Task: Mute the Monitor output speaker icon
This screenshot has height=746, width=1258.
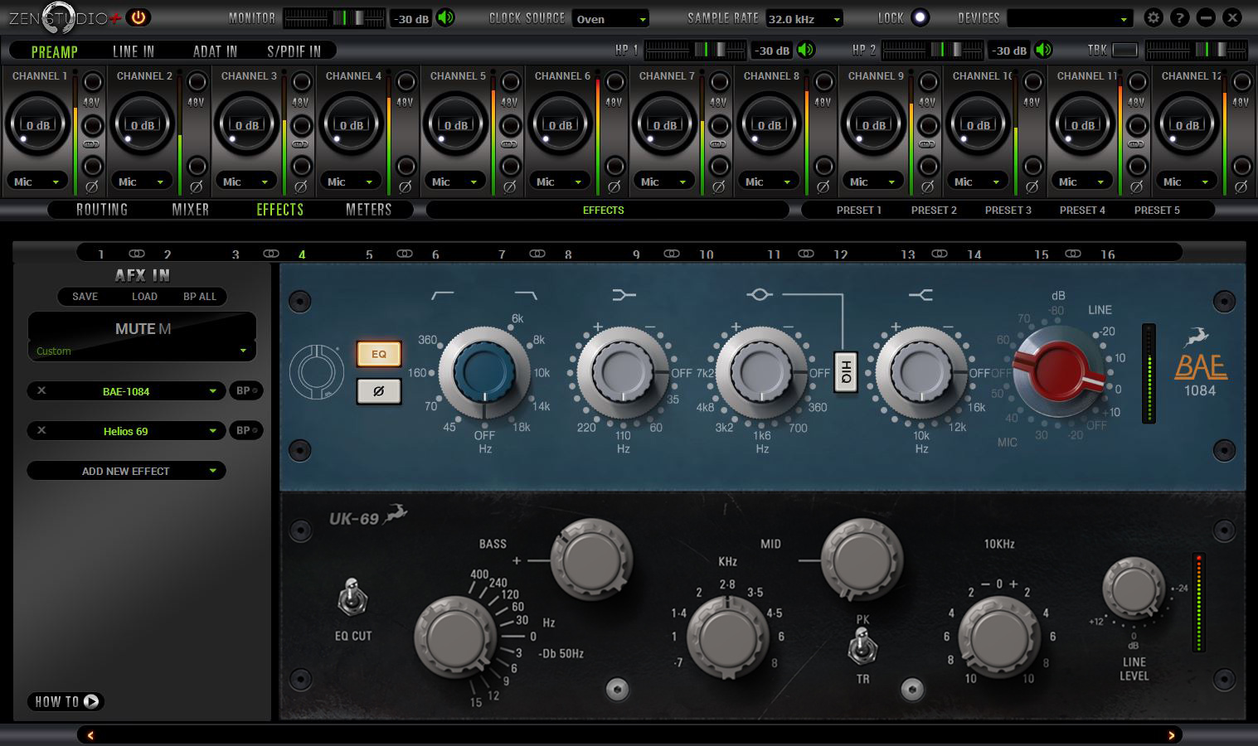Action: pos(445,17)
